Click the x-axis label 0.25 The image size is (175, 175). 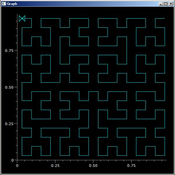[55, 165]
